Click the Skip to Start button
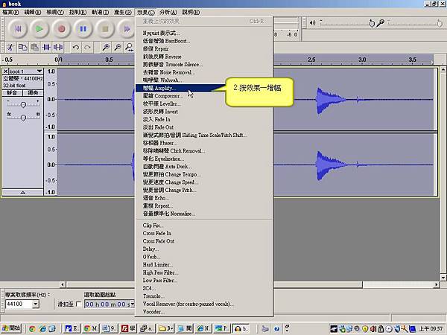This screenshot has width=447, height=335. [x=18, y=29]
